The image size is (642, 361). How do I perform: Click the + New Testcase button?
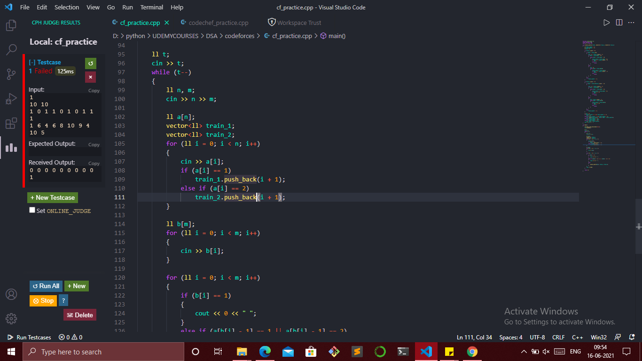click(x=53, y=197)
